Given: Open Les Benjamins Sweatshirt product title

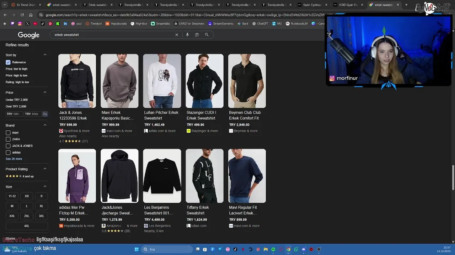Looking at the screenshot, I should click(159, 210).
